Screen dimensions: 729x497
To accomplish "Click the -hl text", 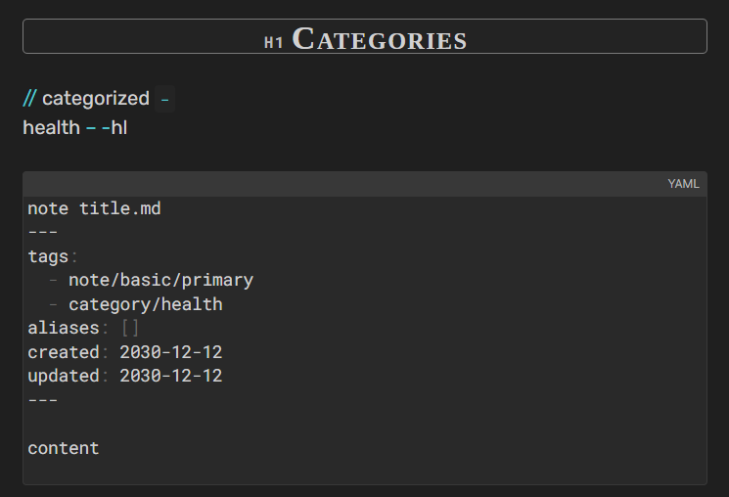I will pyautogui.click(x=114, y=127).
